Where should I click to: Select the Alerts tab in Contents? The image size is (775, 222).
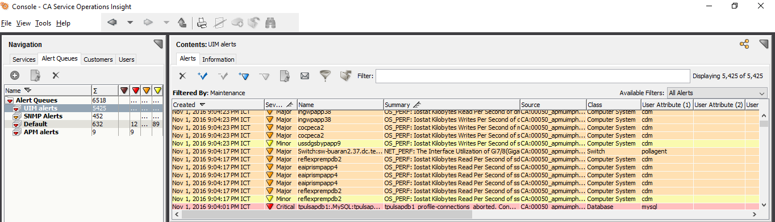188,58
